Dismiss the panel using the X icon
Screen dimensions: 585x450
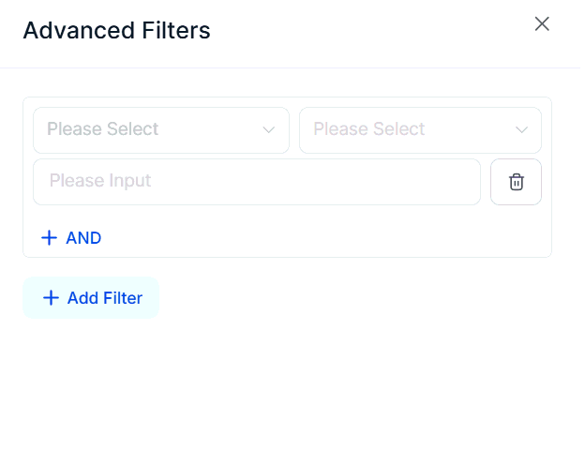[x=542, y=23]
